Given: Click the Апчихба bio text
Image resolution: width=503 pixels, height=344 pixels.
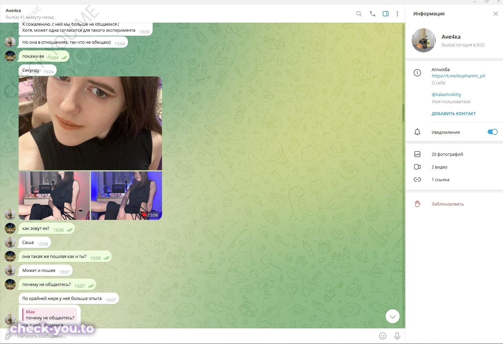Looking at the screenshot, I should (x=441, y=69).
